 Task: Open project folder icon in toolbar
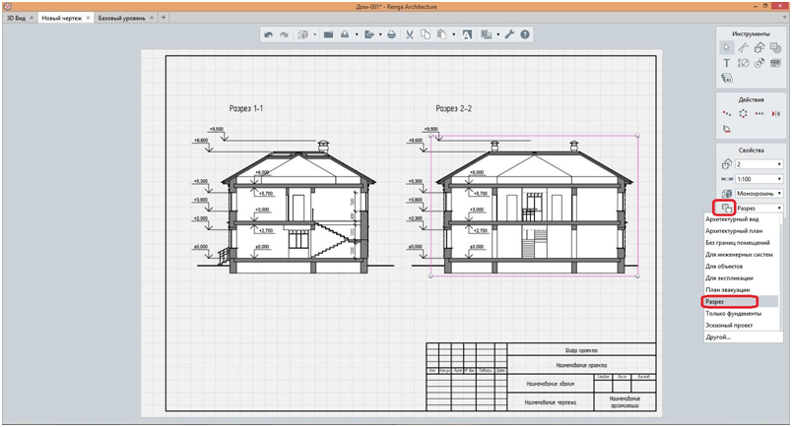pos(328,34)
